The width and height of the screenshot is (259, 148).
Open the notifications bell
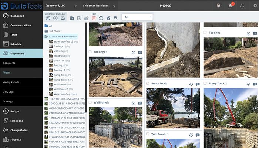coord(231,6)
